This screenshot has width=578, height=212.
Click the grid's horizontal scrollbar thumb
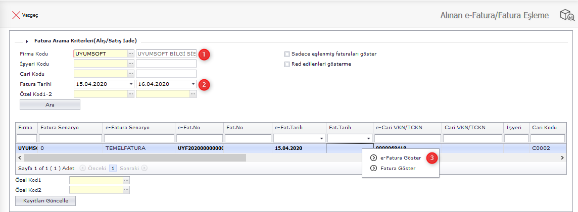pyautogui.click(x=131, y=158)
